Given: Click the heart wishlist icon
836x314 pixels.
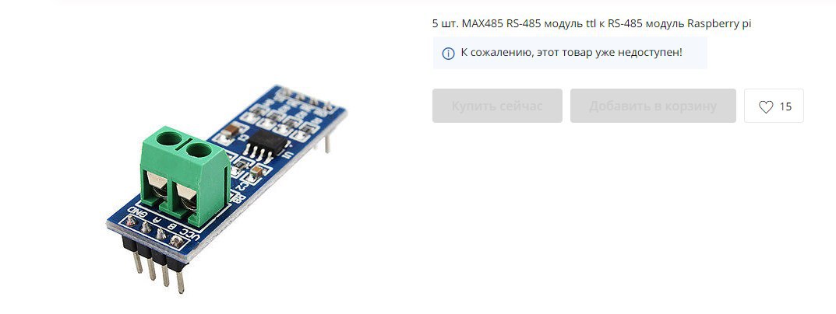Looking at the screenshot, I should coord(766,106).
